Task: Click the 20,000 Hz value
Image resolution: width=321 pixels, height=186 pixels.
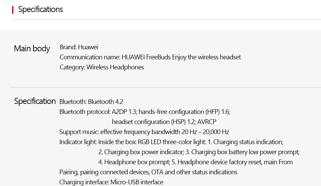Action: (216, 132)
